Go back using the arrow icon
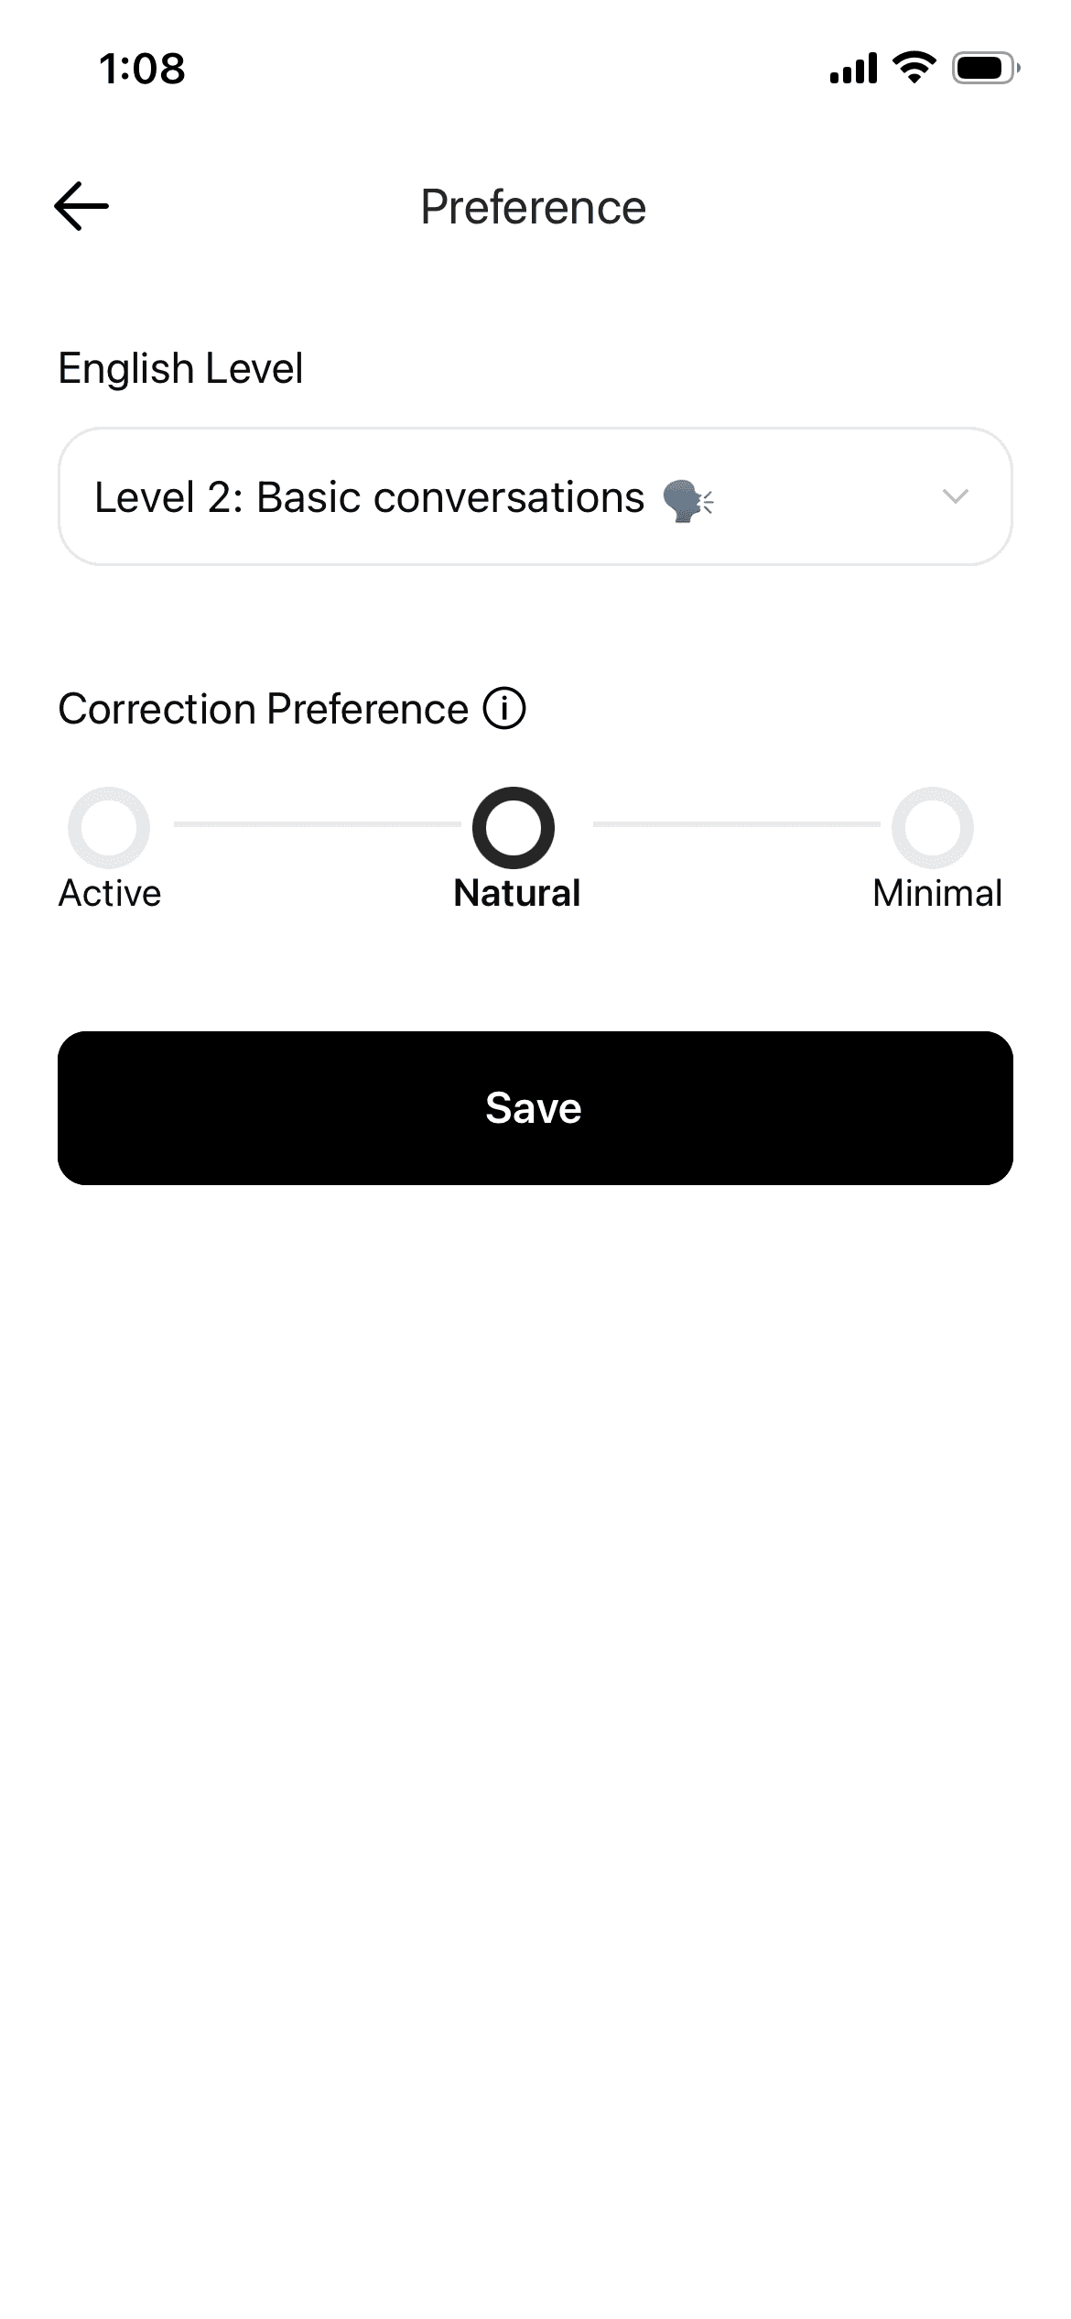 [x=81, y=206]
